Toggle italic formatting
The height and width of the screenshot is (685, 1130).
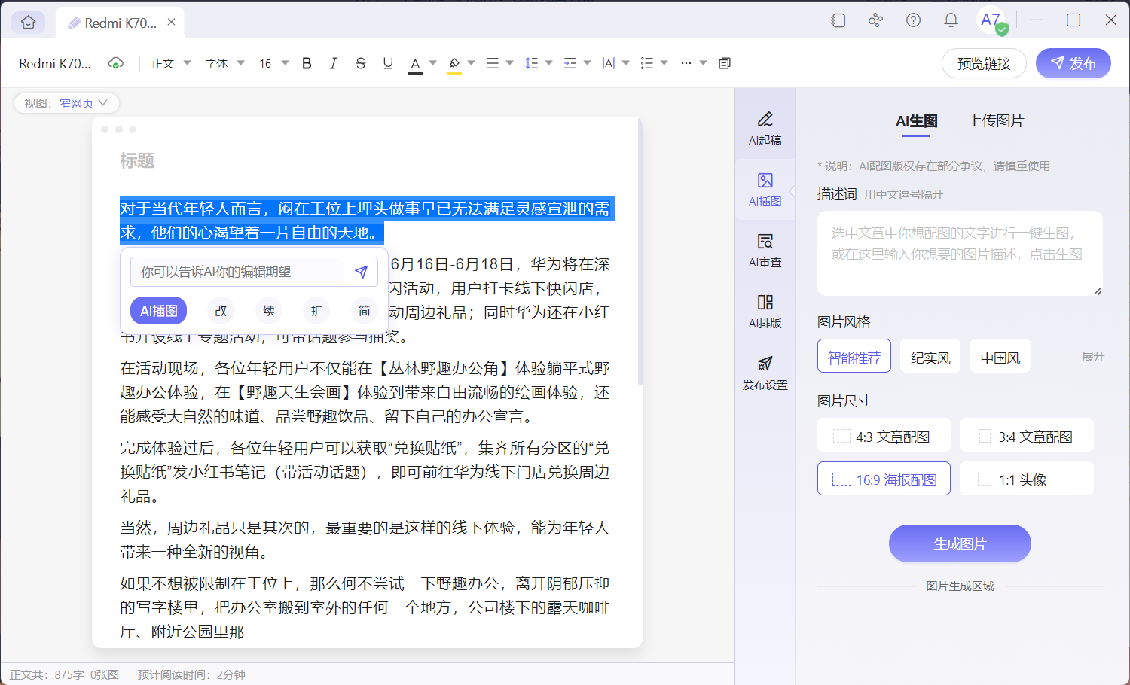coord(333,63)
